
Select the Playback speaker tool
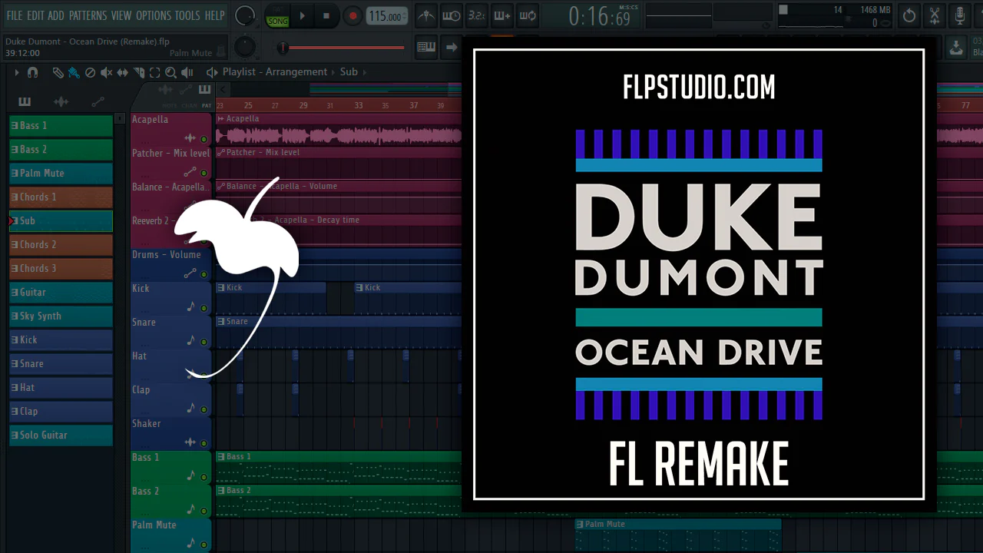click(x=187, y=72)
